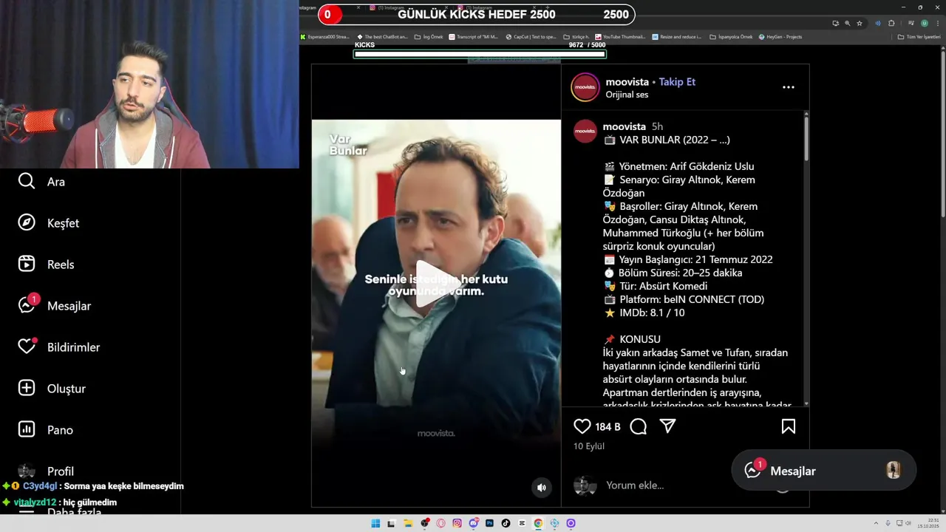Screen dimensions: 946x532
Task: Open the best ChatBot bookmark
Action: [x=382, y=36]
